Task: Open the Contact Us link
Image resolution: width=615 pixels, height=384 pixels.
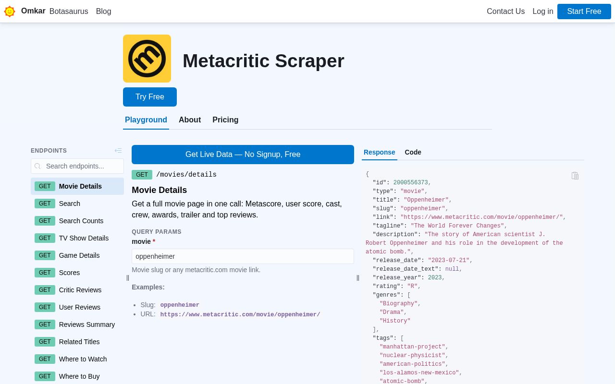Action: [505, 12]
